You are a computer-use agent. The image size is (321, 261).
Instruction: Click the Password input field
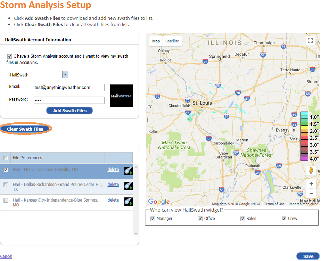coord(69,100)
